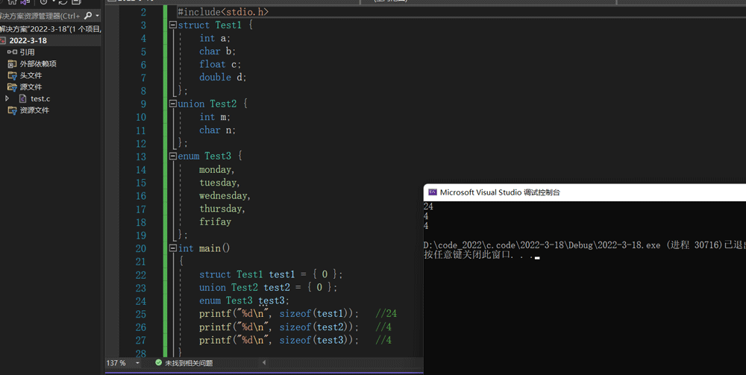Click on "struct Test1 {" in editor
The image size is (746, 375).
point(215,25)
